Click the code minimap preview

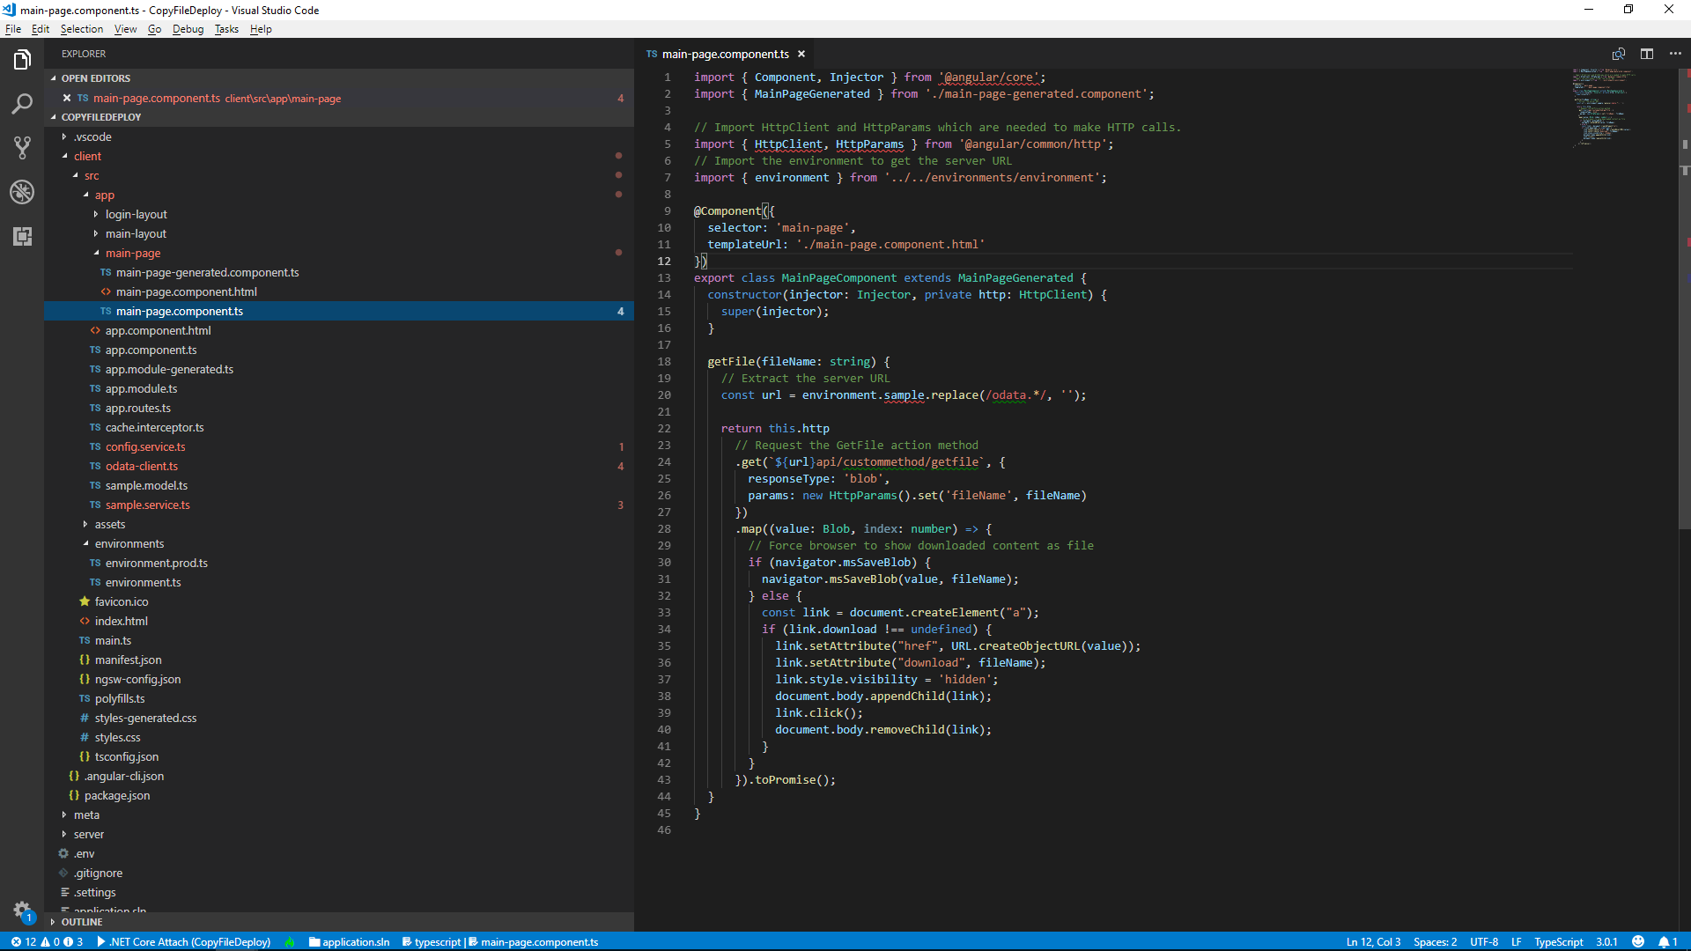1604,107
